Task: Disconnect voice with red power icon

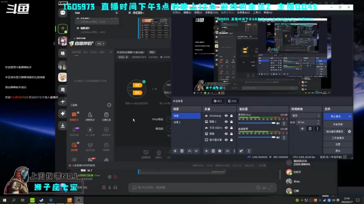Action: click(x=116, y=177)
